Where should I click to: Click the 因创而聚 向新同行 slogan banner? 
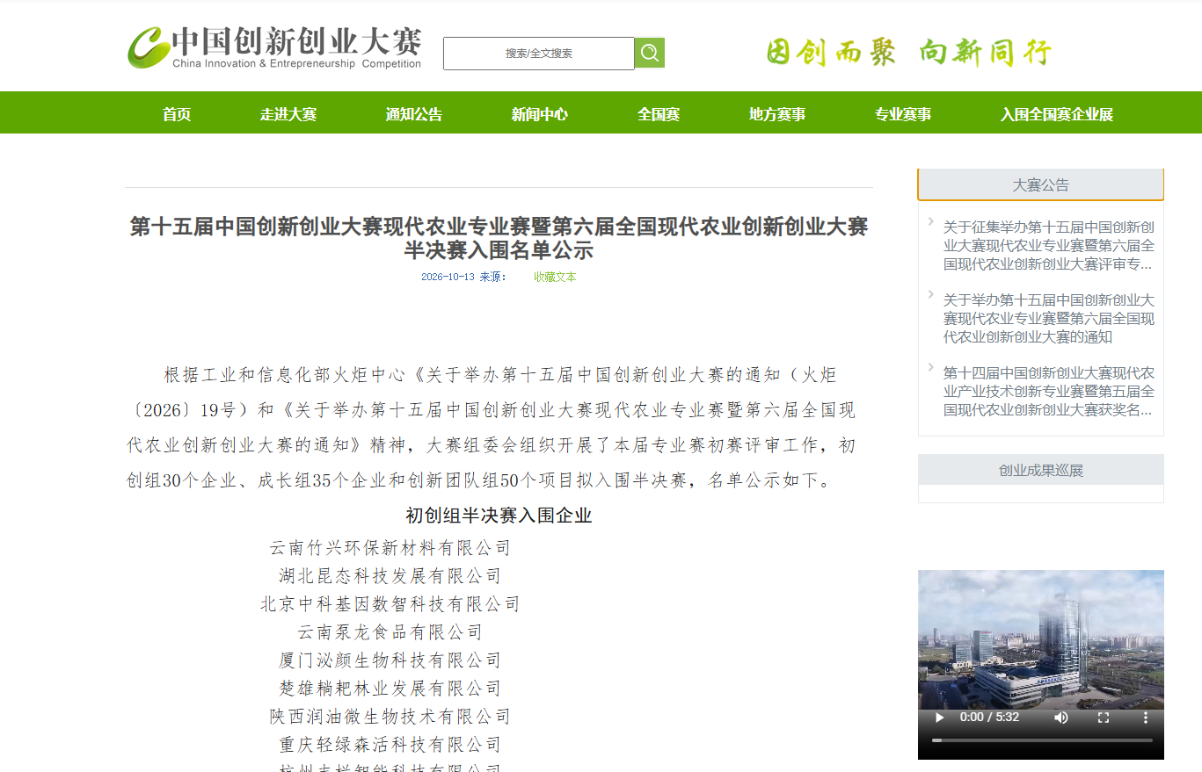coord(908,52)
